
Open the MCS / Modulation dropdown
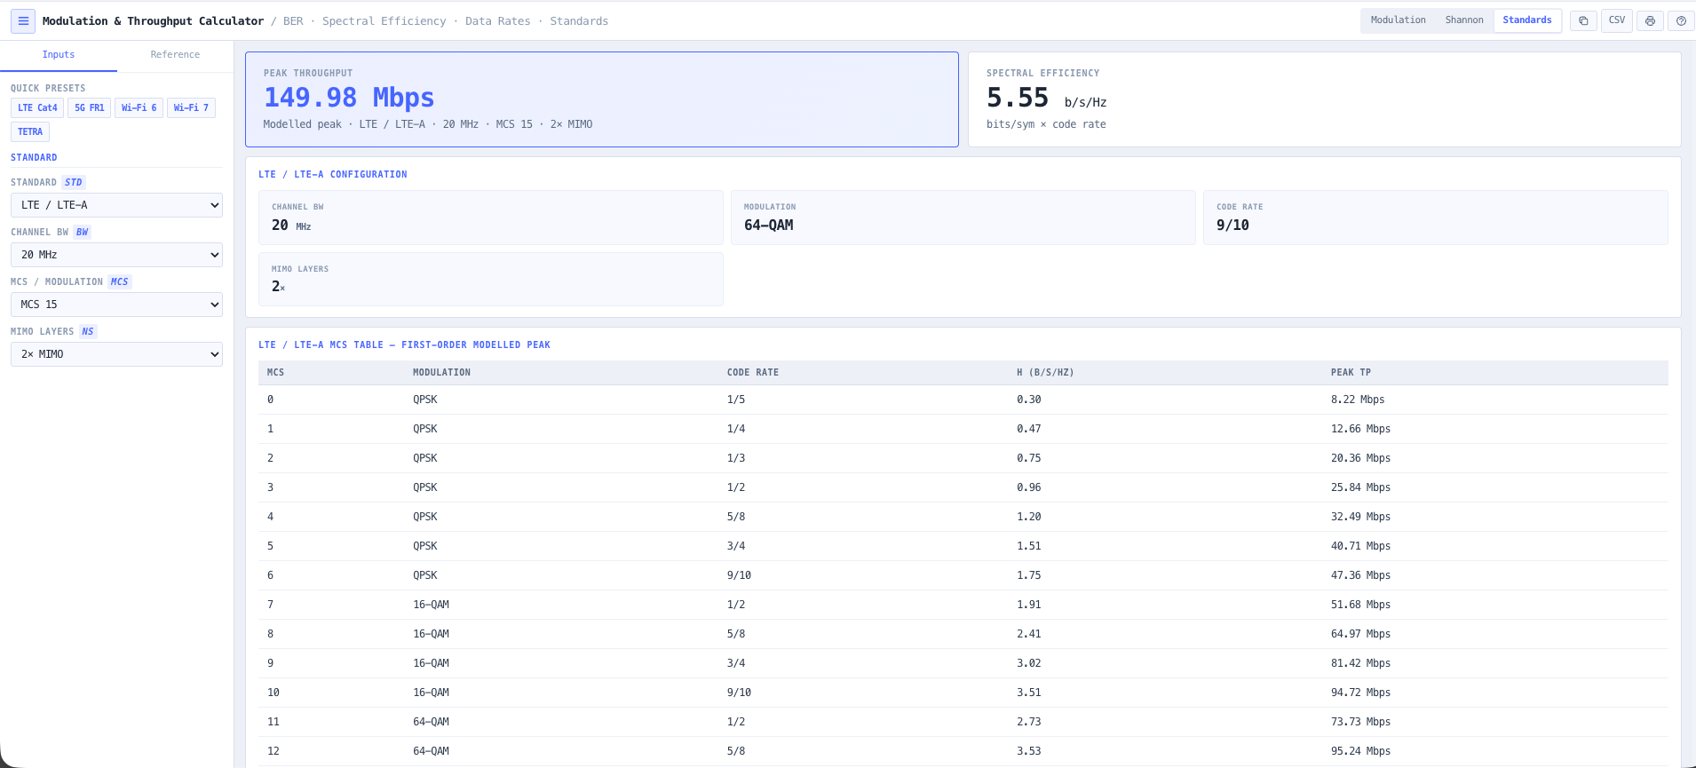116,305
